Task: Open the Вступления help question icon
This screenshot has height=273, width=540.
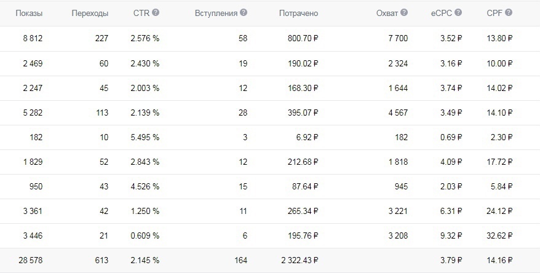Action: click(244, 13)
